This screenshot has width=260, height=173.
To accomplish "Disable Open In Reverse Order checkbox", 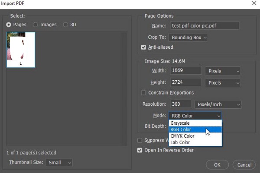I will (x=140, y=150).
